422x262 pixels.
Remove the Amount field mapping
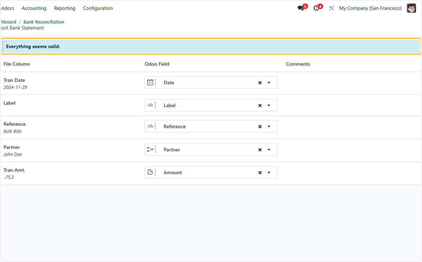pos(260,172)
